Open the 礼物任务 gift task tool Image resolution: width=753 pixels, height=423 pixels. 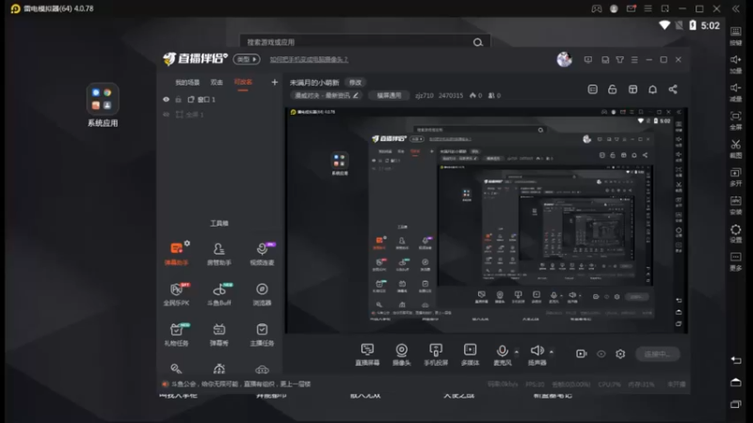tap(176, 335)
